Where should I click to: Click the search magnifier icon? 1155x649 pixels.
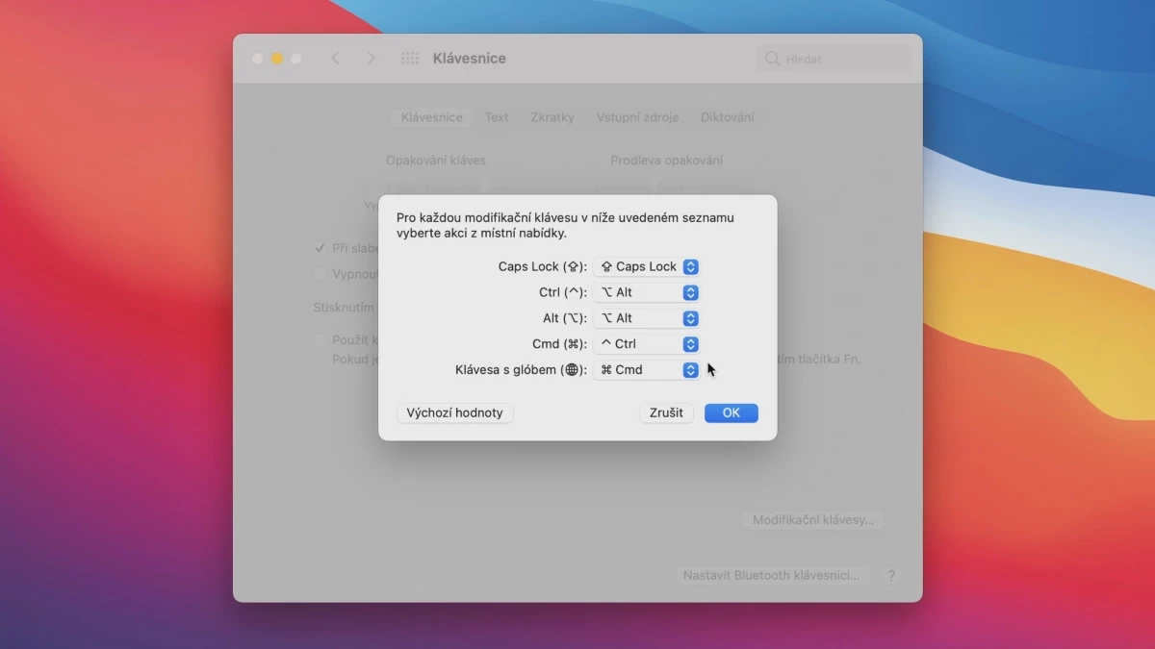772,59
